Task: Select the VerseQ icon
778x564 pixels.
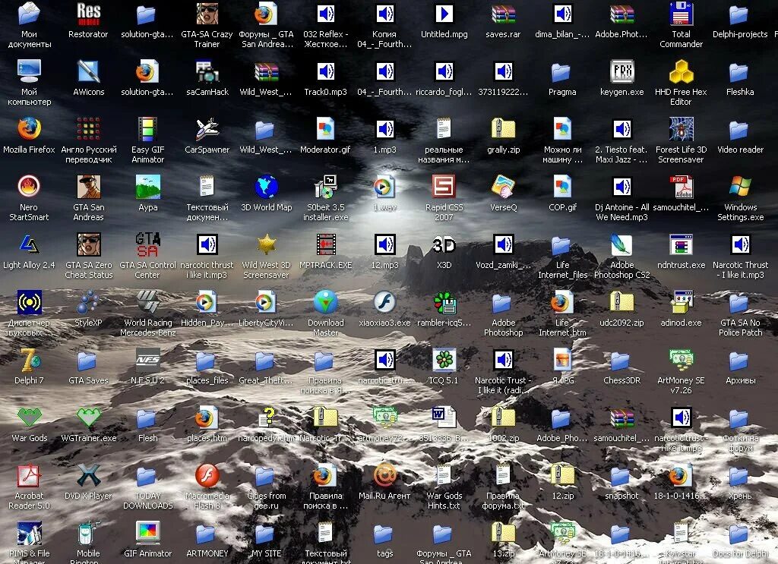Action: 503,187
